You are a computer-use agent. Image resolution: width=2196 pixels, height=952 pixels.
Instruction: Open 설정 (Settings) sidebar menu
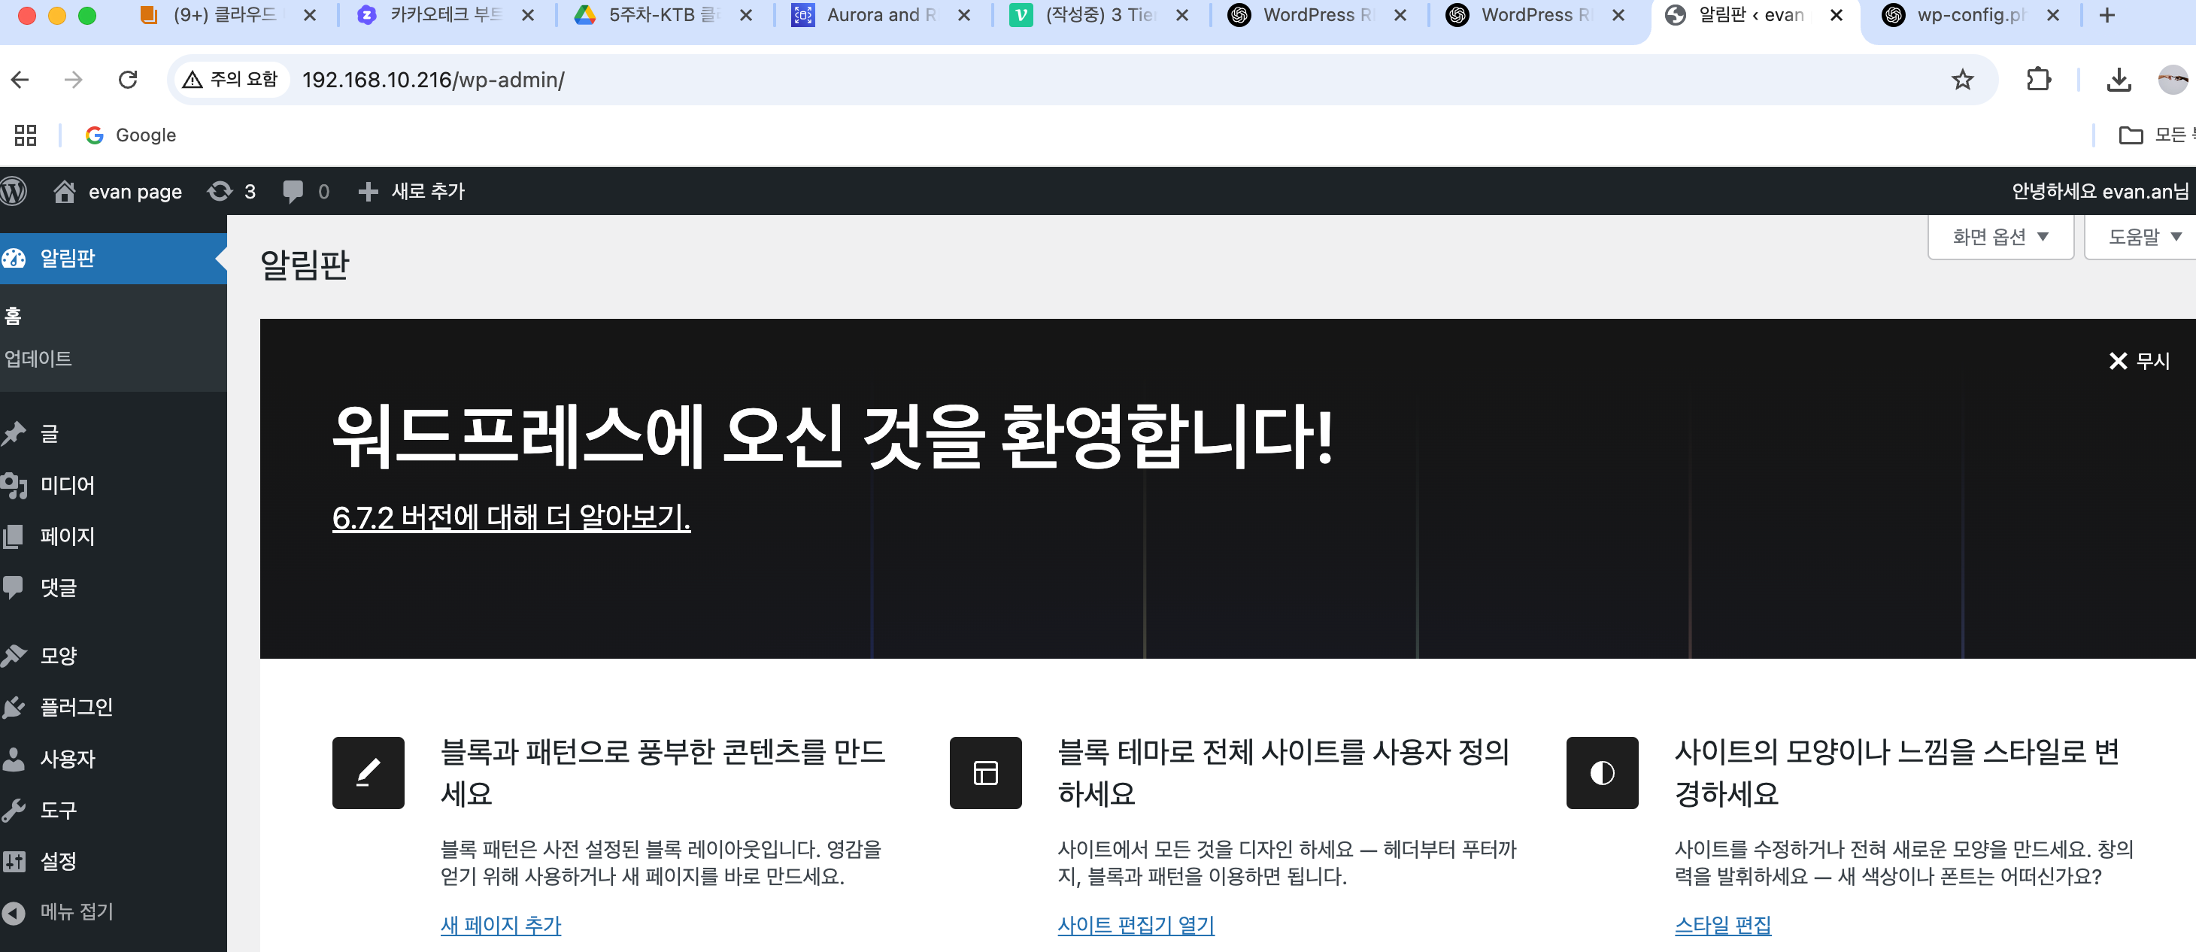coord(58,861)
